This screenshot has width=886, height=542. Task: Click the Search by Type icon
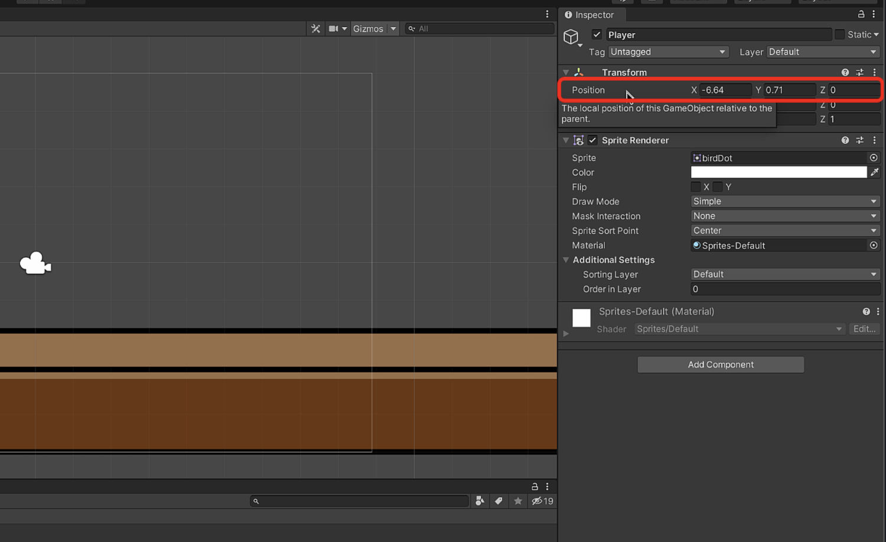click(480, 501)
